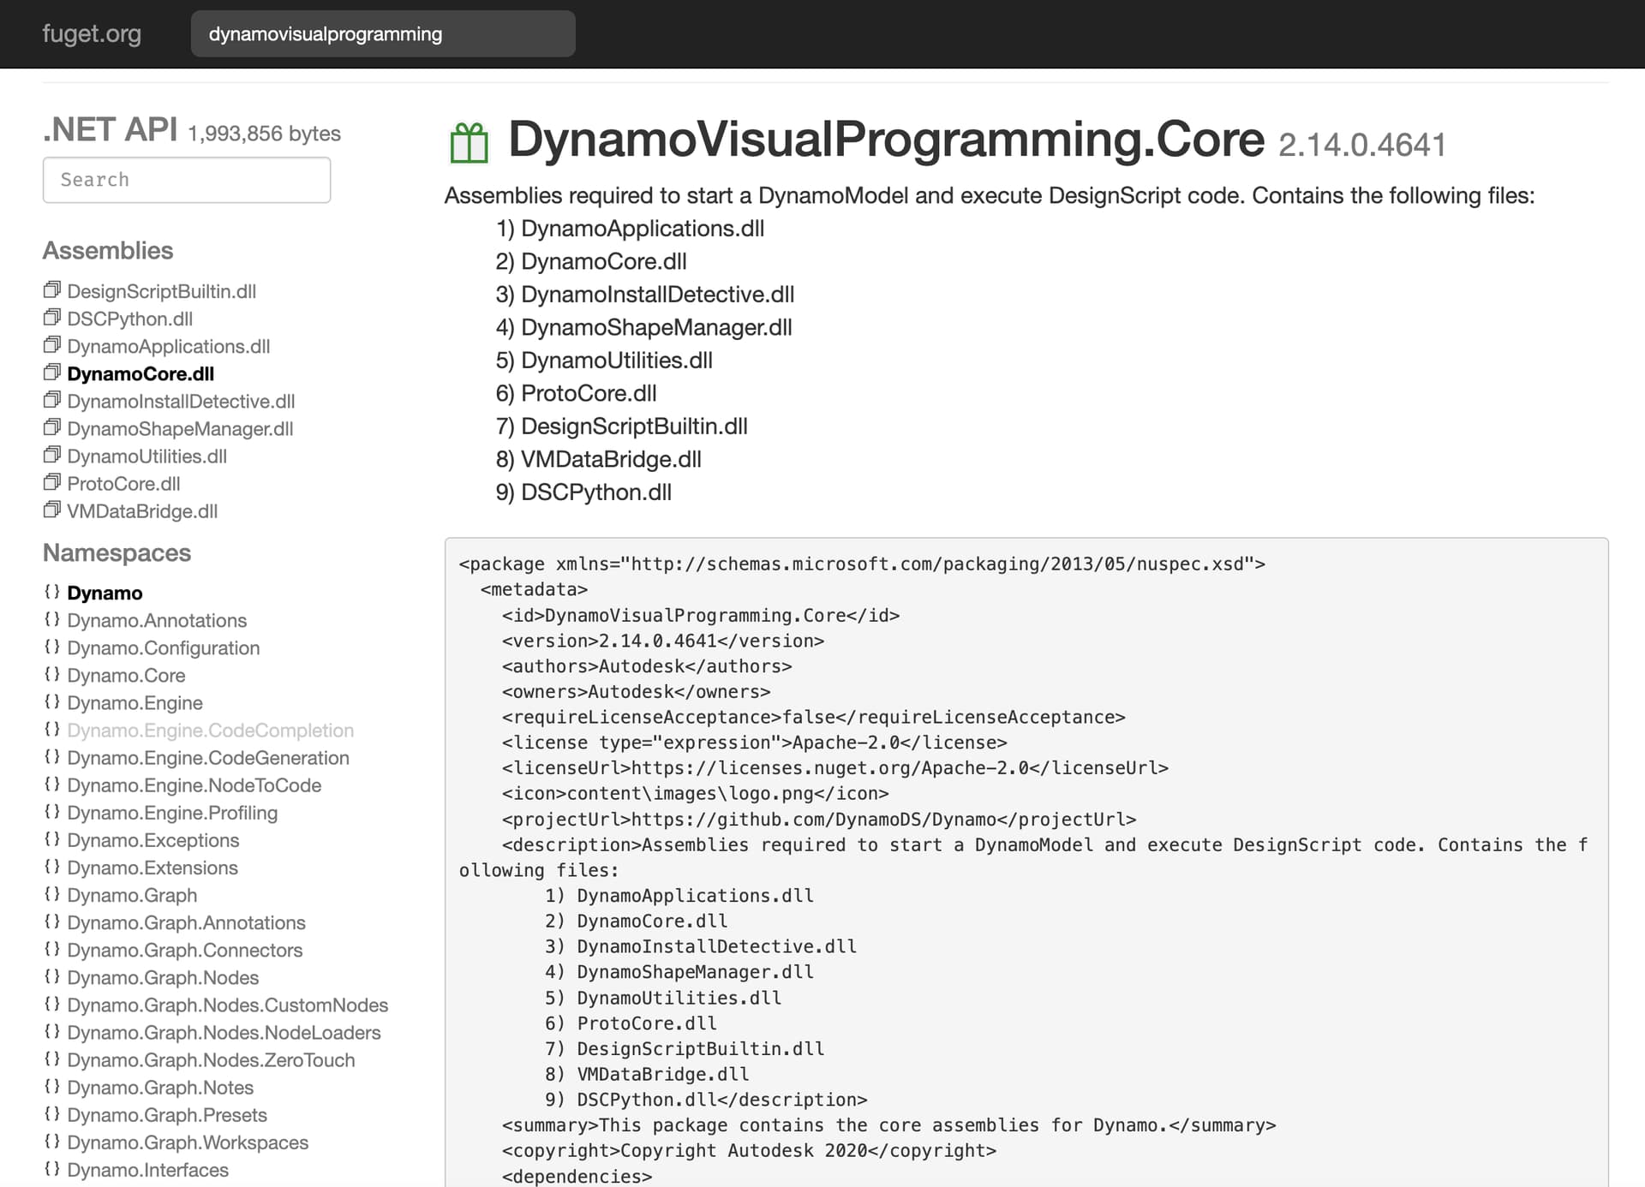This screenshot has width=1645, height=1187.
Task: Go to the Dynamo.Graph.Workspaces namespace
Action: [x=187, y=1142]
